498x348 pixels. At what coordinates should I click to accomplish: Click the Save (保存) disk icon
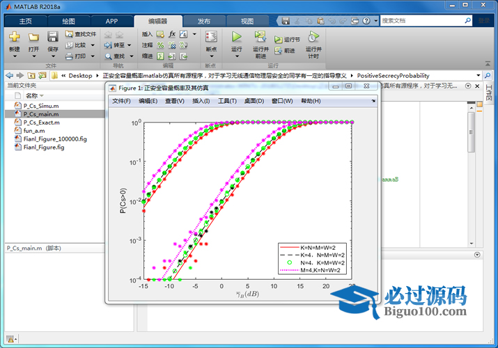coord(53,37)
